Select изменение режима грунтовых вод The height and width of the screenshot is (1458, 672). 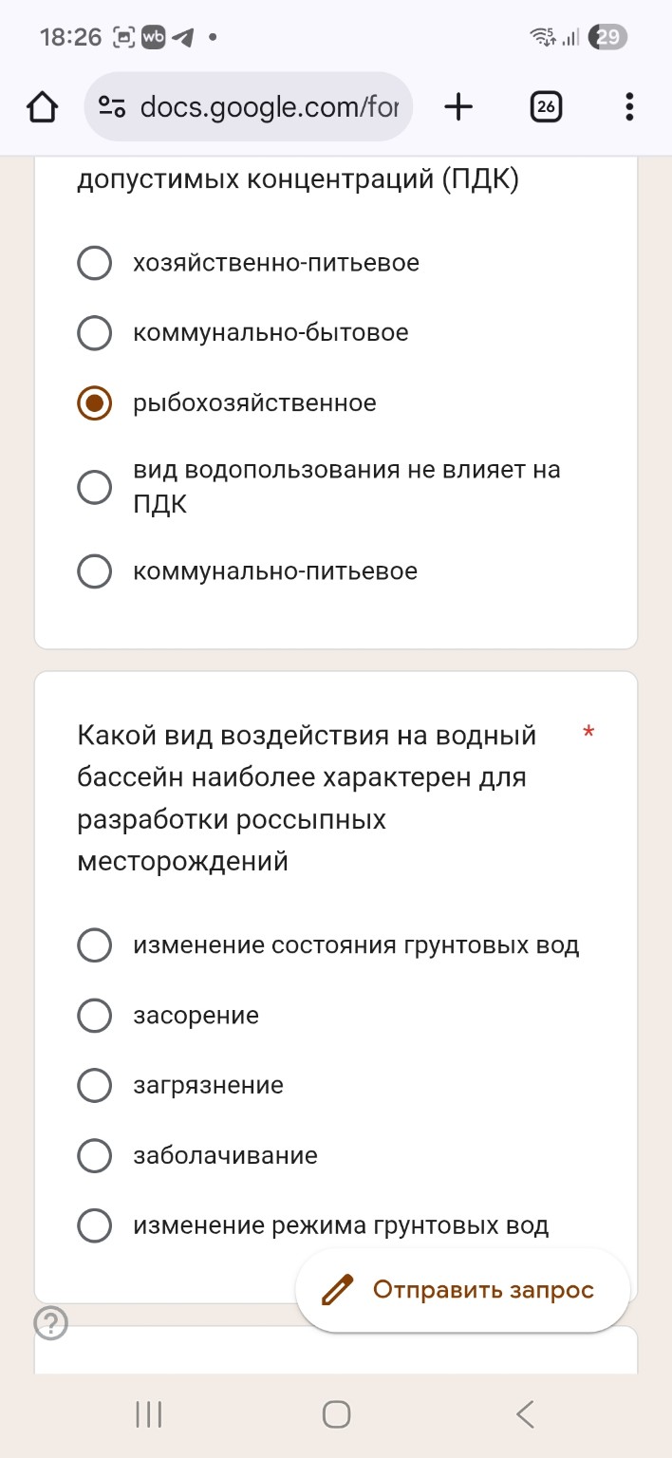(94, 1225)
